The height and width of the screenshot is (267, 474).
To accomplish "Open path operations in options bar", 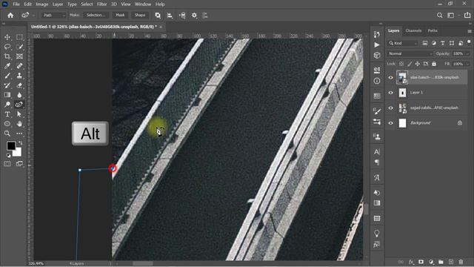I will point(158,15).
